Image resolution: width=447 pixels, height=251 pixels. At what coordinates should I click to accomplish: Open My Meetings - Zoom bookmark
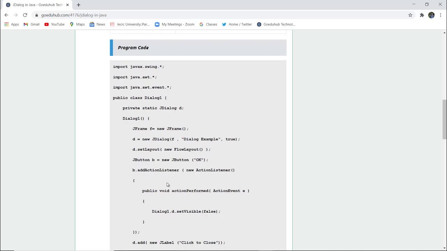pyautogui.click(x=175, y=24)
